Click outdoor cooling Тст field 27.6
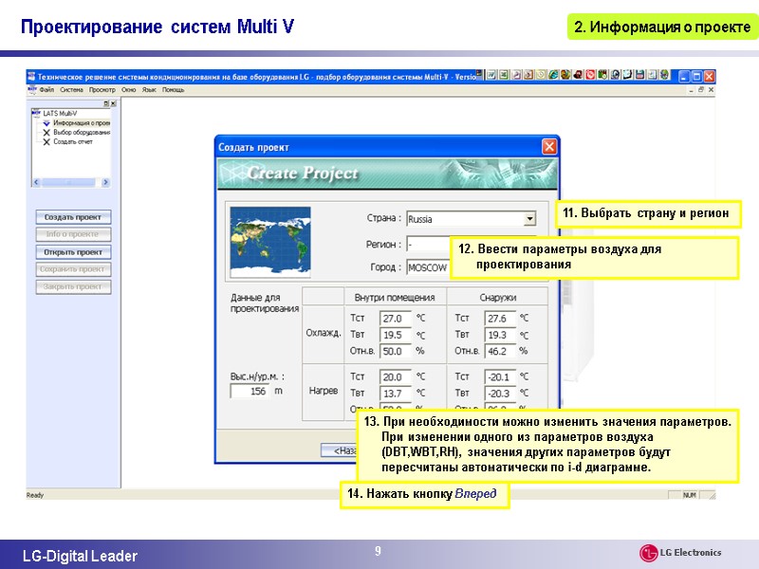Image resolution: width=759 pixels, height=569 pixels. pos(500,319)
